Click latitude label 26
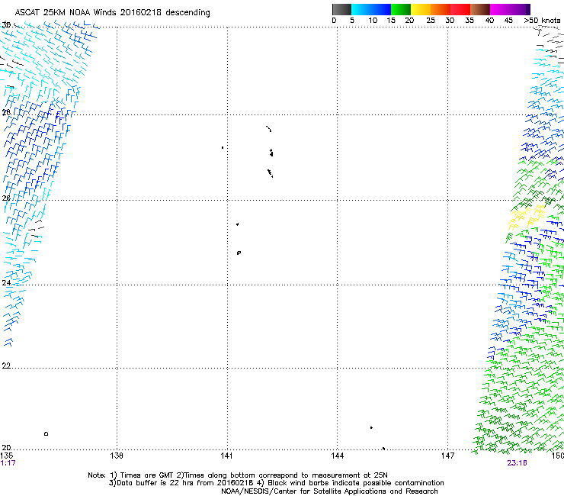Viewport: 564px width, 496px height. pyautogui.click(x=6, y=198)
